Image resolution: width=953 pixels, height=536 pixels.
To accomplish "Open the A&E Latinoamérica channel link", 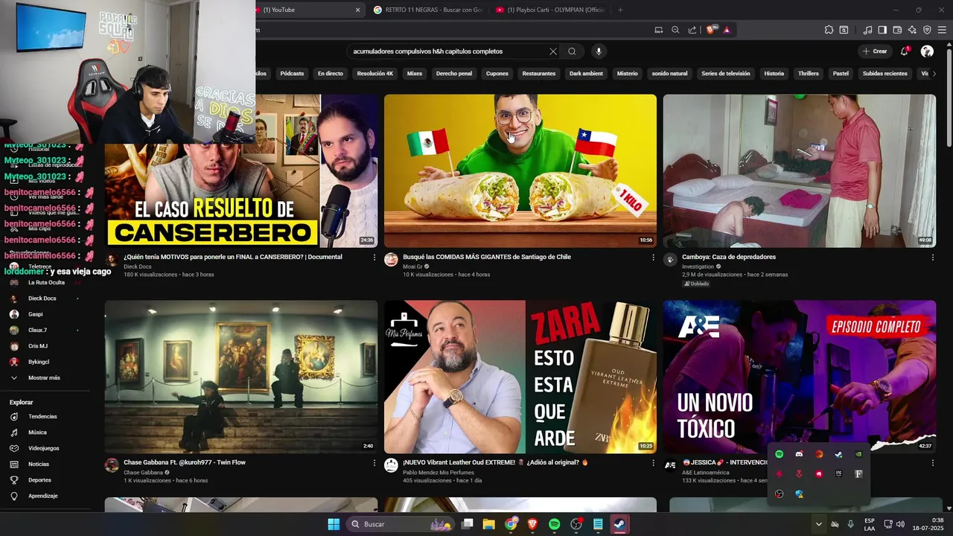I will (x=707, y=472).
